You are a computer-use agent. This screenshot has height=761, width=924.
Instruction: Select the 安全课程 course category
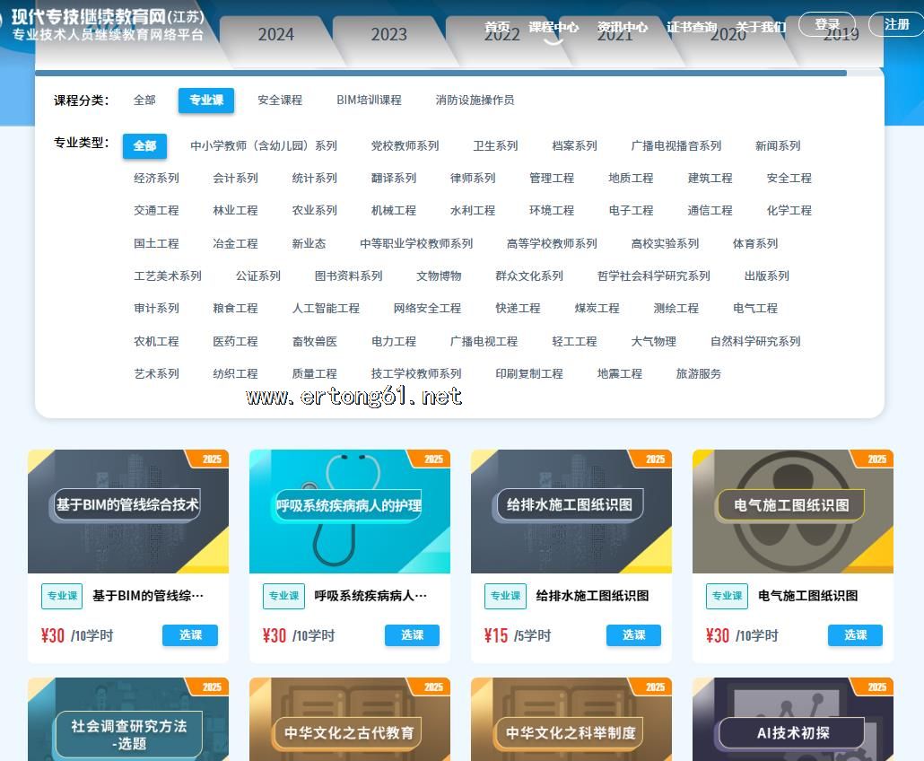point(280,101)
